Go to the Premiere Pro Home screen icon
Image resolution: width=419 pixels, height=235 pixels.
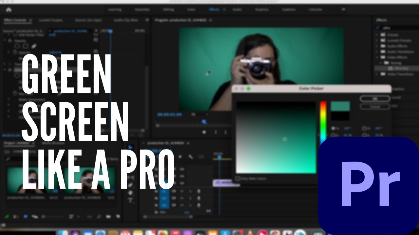pyautogui.click(x=9, y=10)
